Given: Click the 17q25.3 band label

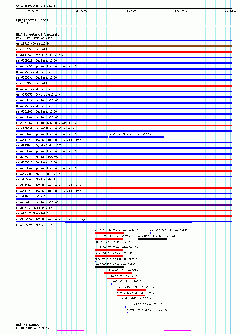Looking at the screenshot, I should (x=22, y=23).
